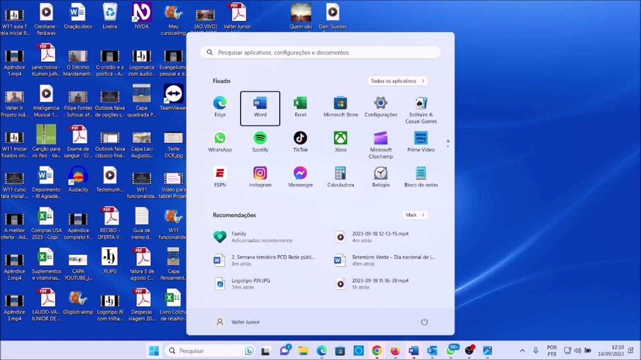Select Guia de treino desktop file
This screenshot has width=641, height=360.
(x=142, y=223)
